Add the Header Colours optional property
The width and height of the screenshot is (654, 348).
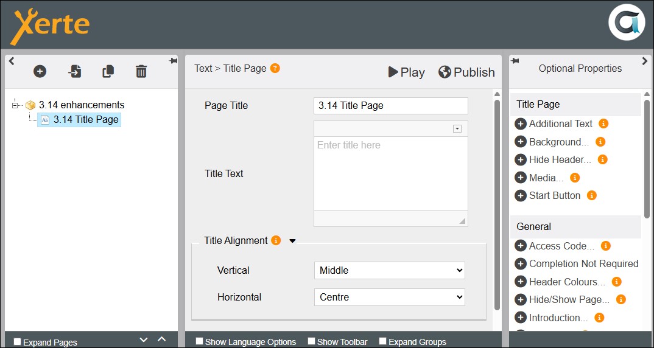(521, 282)
